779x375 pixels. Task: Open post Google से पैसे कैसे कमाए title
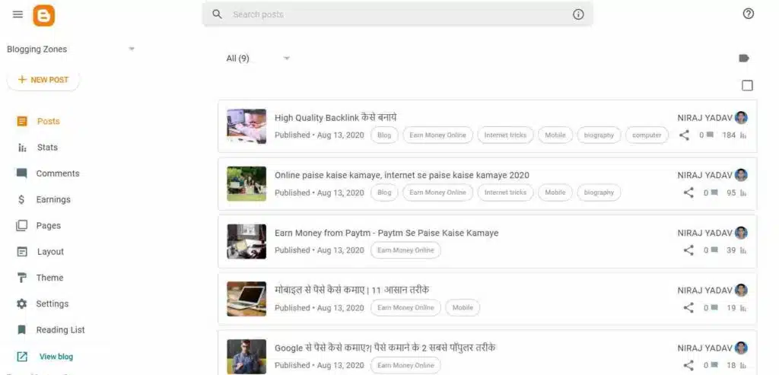click(x=385, y=348)
